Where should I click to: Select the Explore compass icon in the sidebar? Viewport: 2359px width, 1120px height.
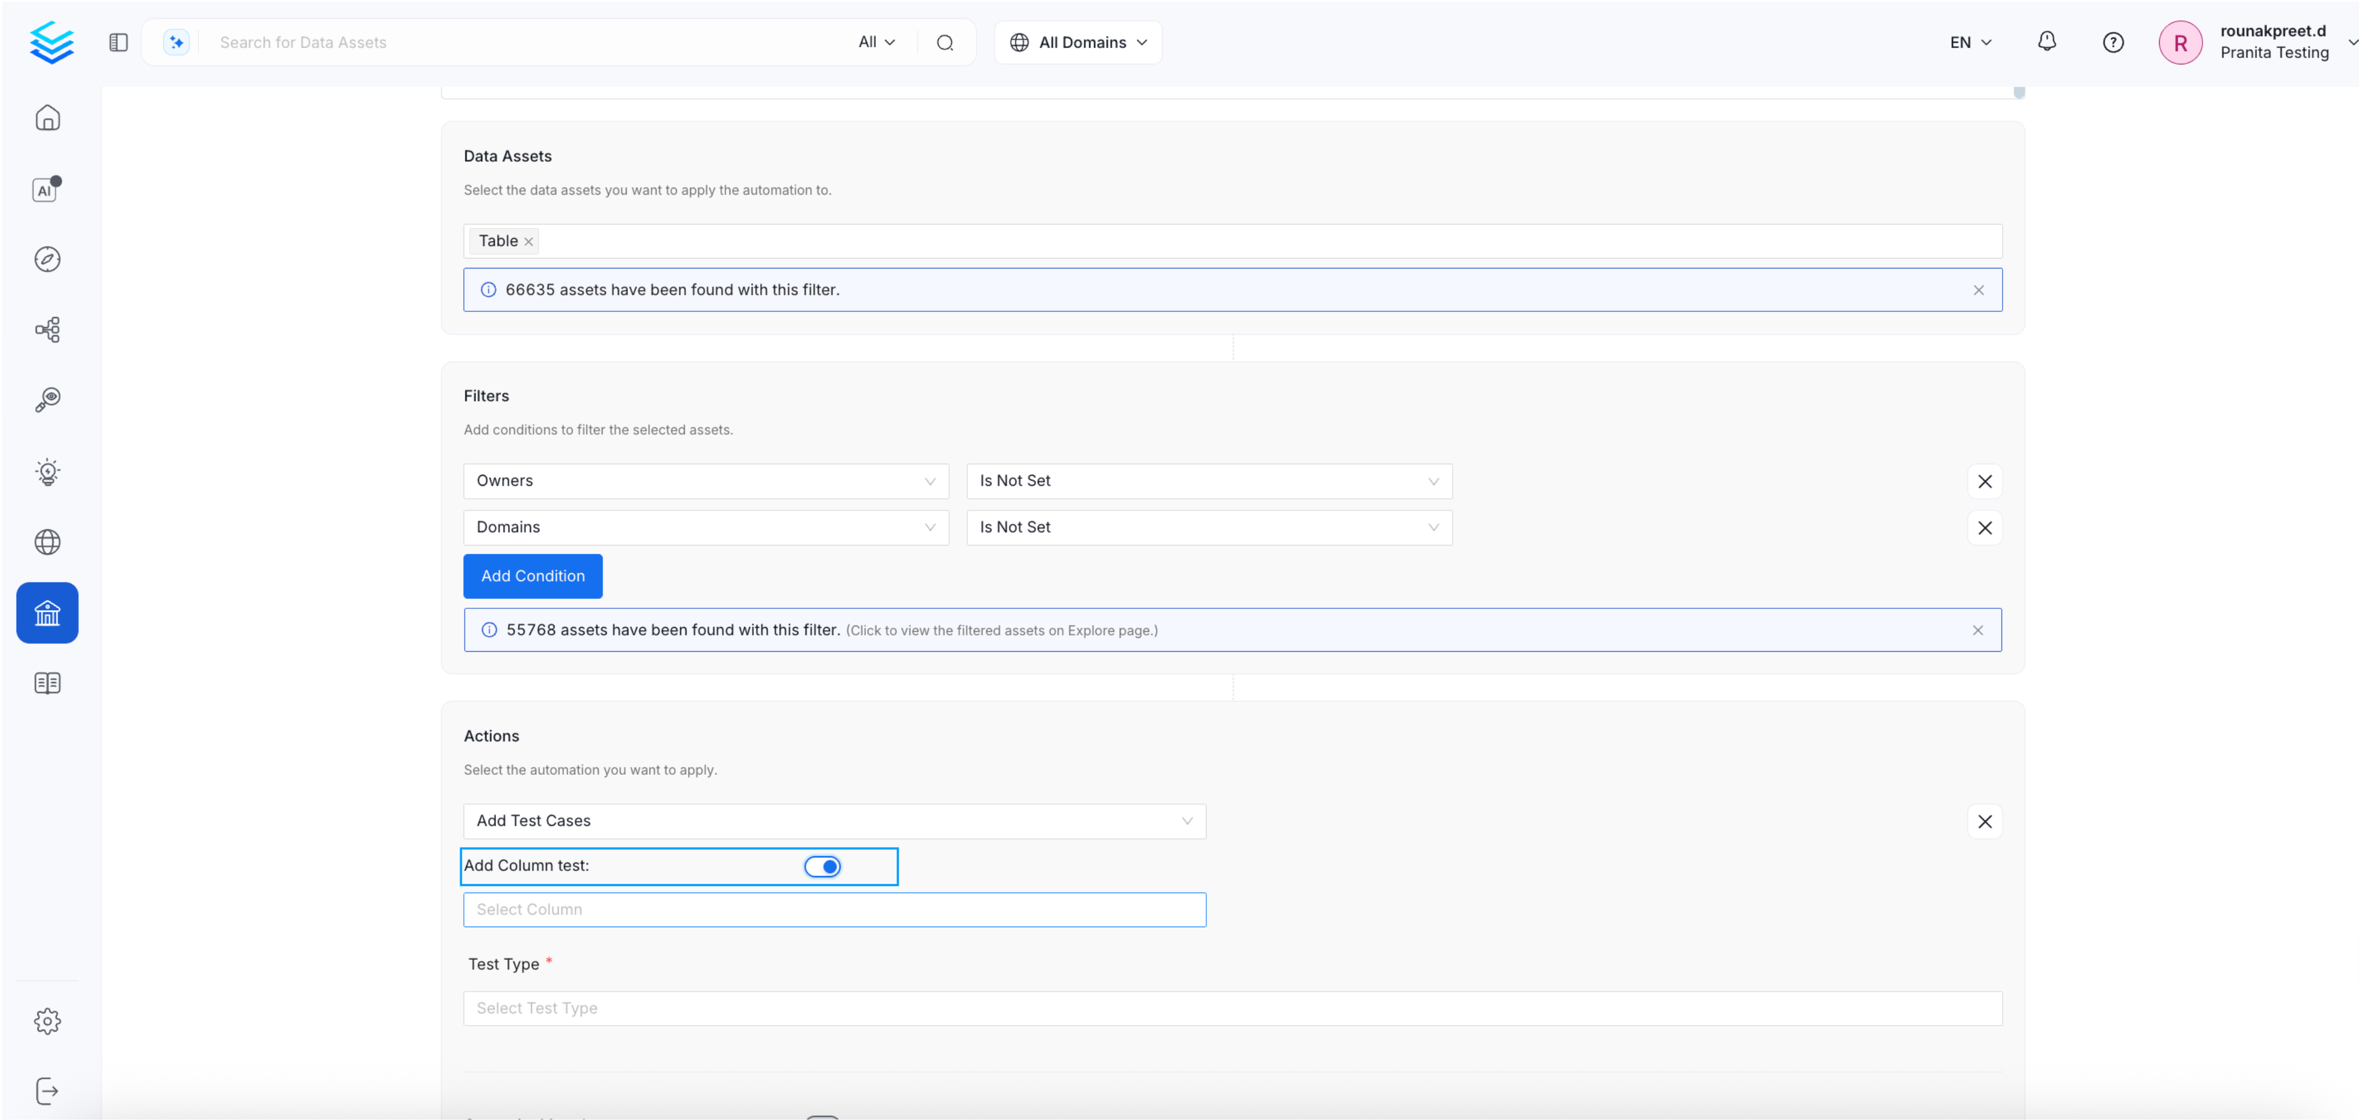[47, 259]
